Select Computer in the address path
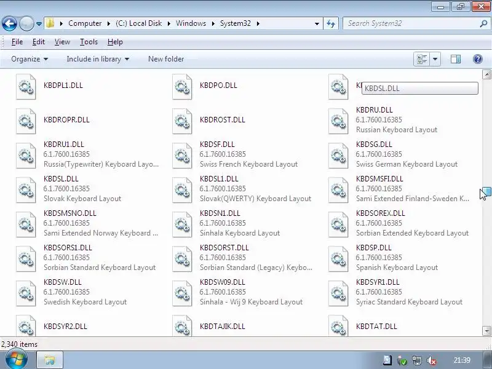The image size is (492, 369). (85, 23)
